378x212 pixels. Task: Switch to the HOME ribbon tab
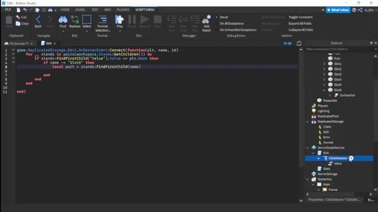(65, 9)
